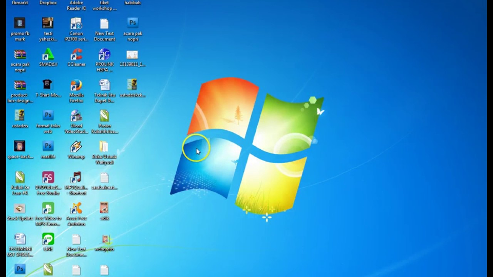Open TESTIMONI UST SHOLE Word document
Viewport: 493px width, 277px height.
(x=20, y=239)
